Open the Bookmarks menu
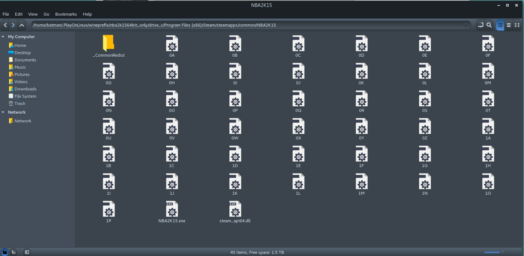 pos(66,14)
